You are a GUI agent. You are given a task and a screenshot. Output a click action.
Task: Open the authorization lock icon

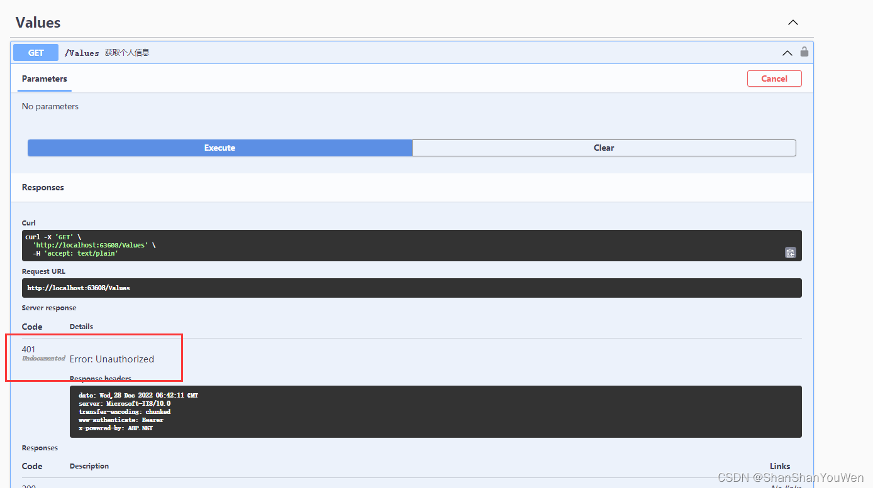tap(804, 52)
